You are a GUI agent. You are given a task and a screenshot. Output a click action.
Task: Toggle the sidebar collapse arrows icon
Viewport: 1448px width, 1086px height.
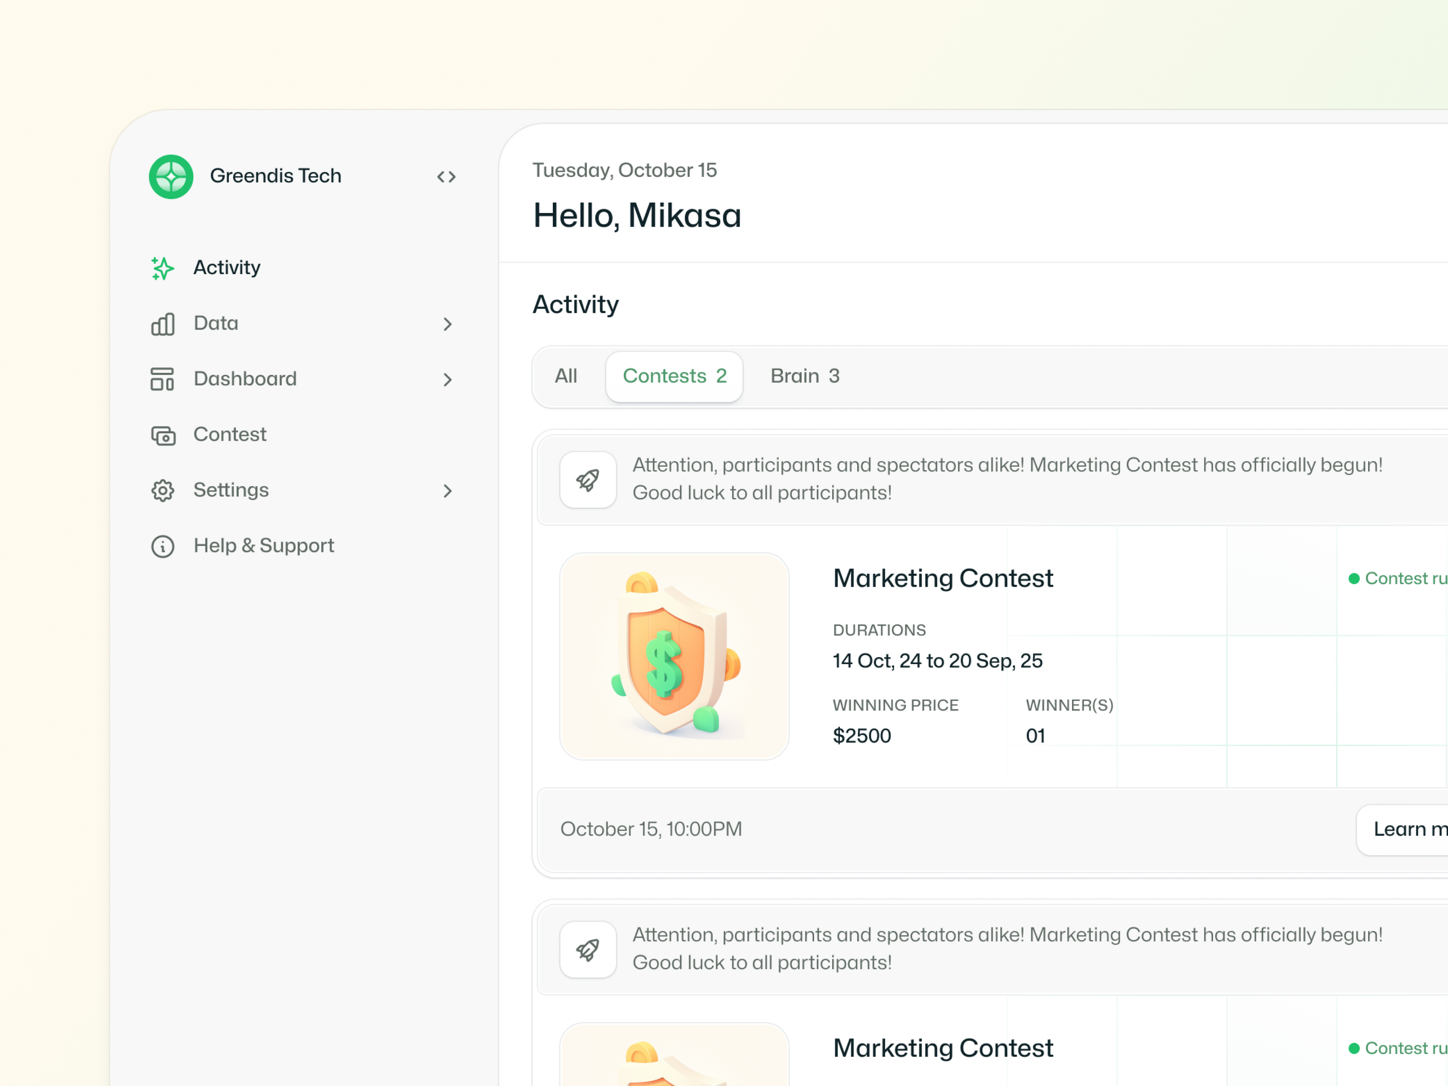coord(446,177)
